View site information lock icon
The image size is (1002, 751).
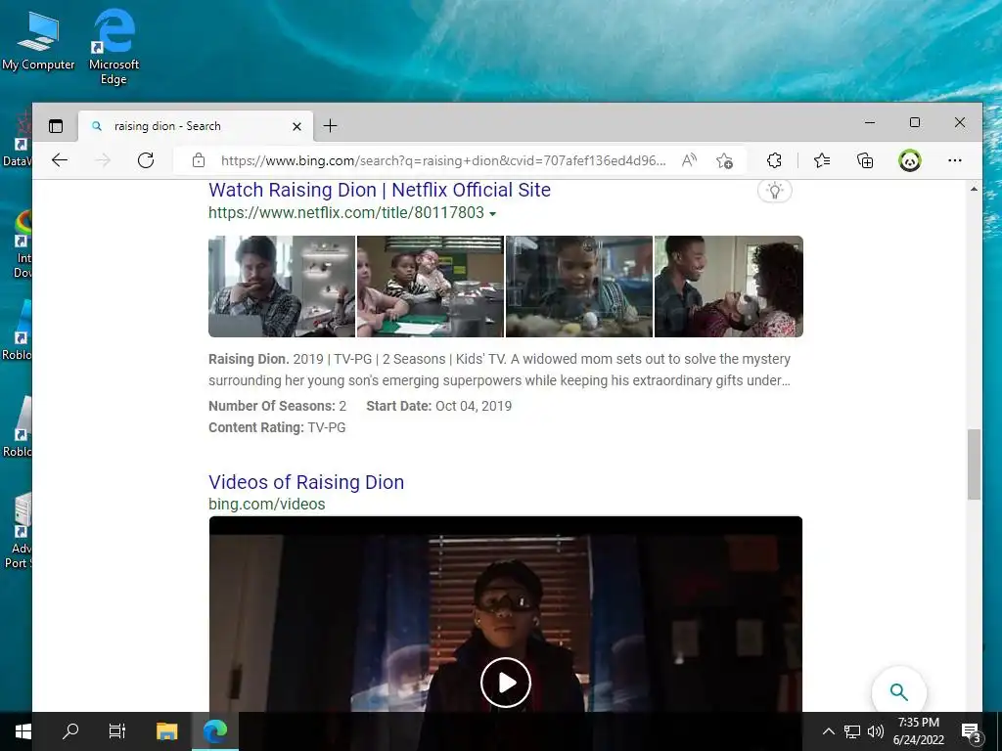point(199,160)
